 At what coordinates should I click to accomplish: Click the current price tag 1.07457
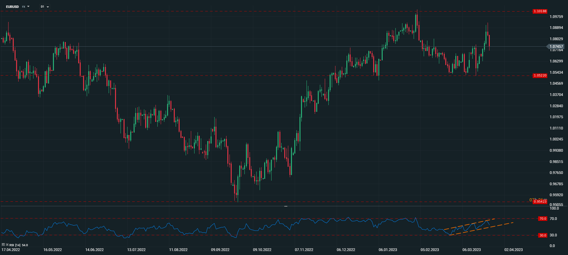click(556, 47)
